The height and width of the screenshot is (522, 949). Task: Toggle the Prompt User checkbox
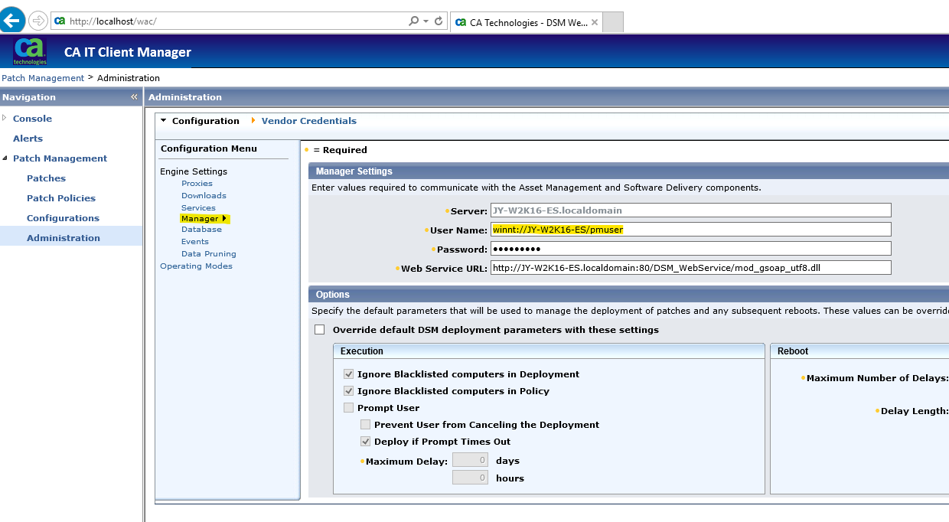coord(349,408)
